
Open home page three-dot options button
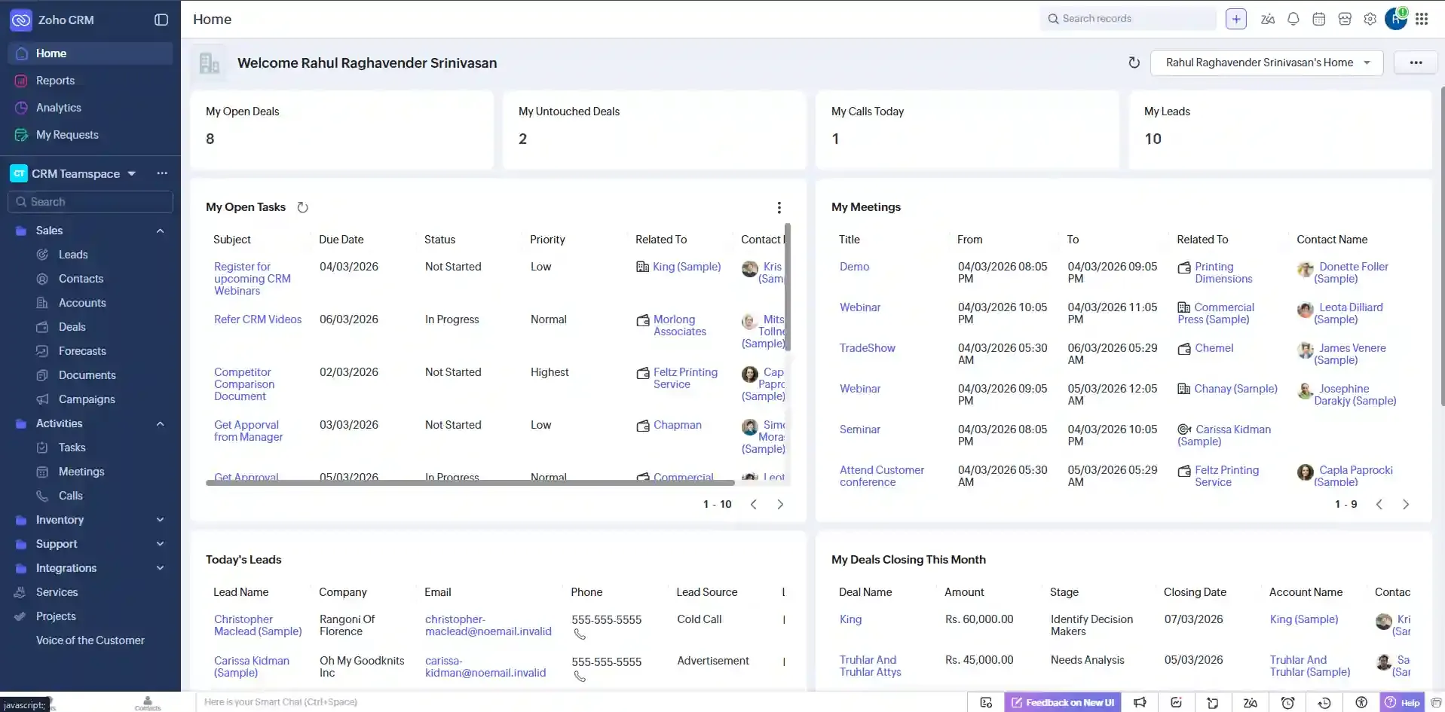(x=1416, y=63)
